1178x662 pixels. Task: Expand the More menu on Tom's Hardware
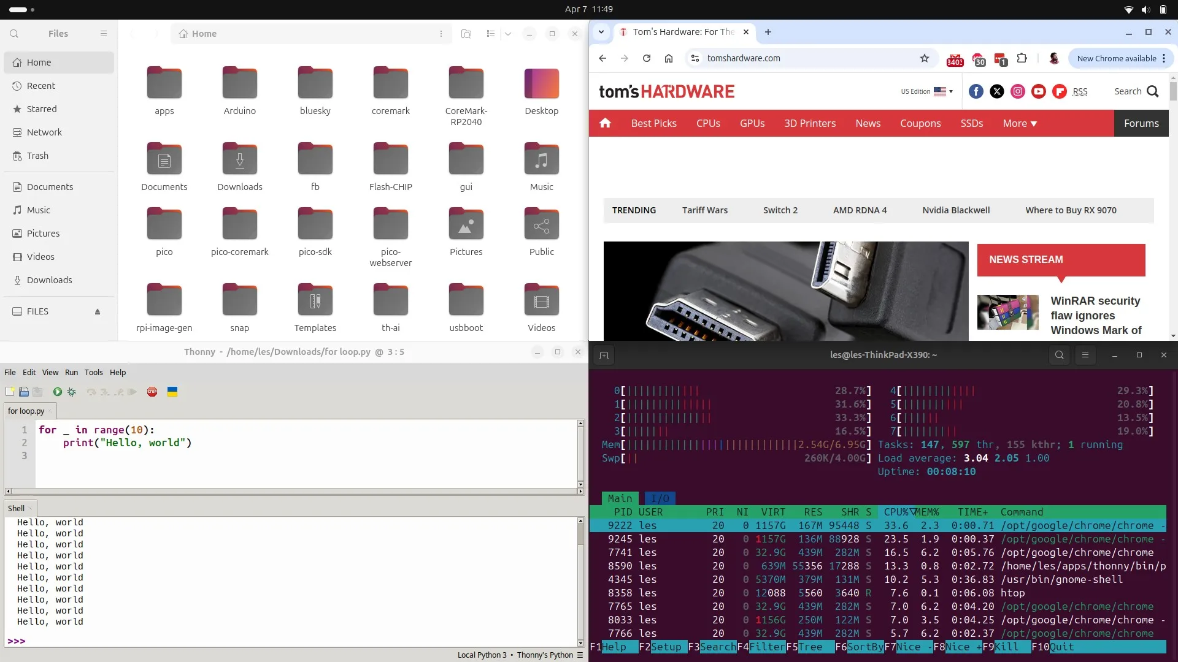click(1020, 123)
